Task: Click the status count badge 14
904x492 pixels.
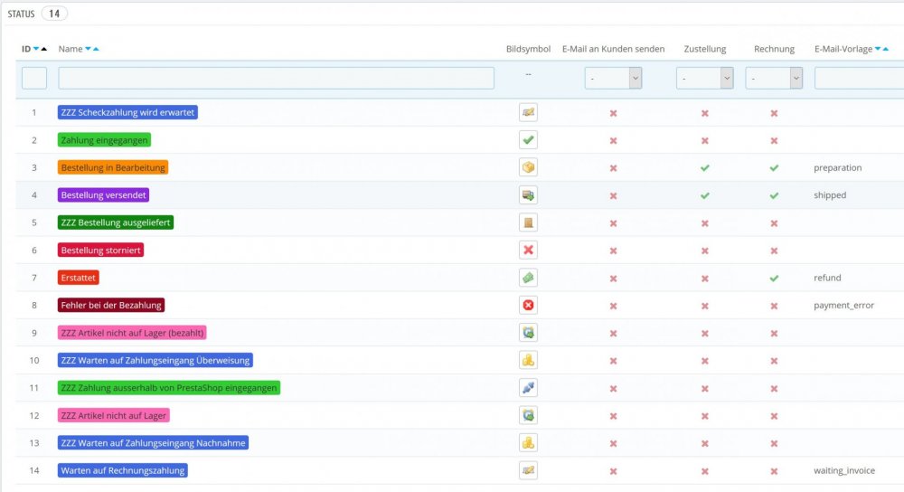Action: (x=54, y=14)
